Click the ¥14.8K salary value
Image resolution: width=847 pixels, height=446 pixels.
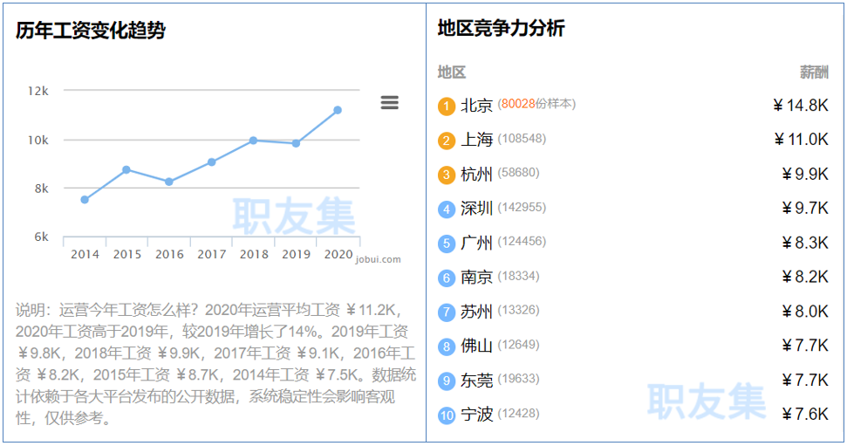[801, 106]
